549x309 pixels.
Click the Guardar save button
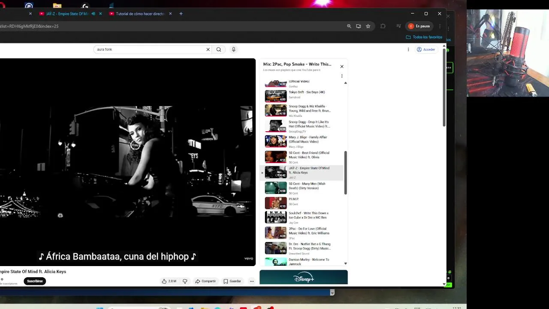point(232,281)
